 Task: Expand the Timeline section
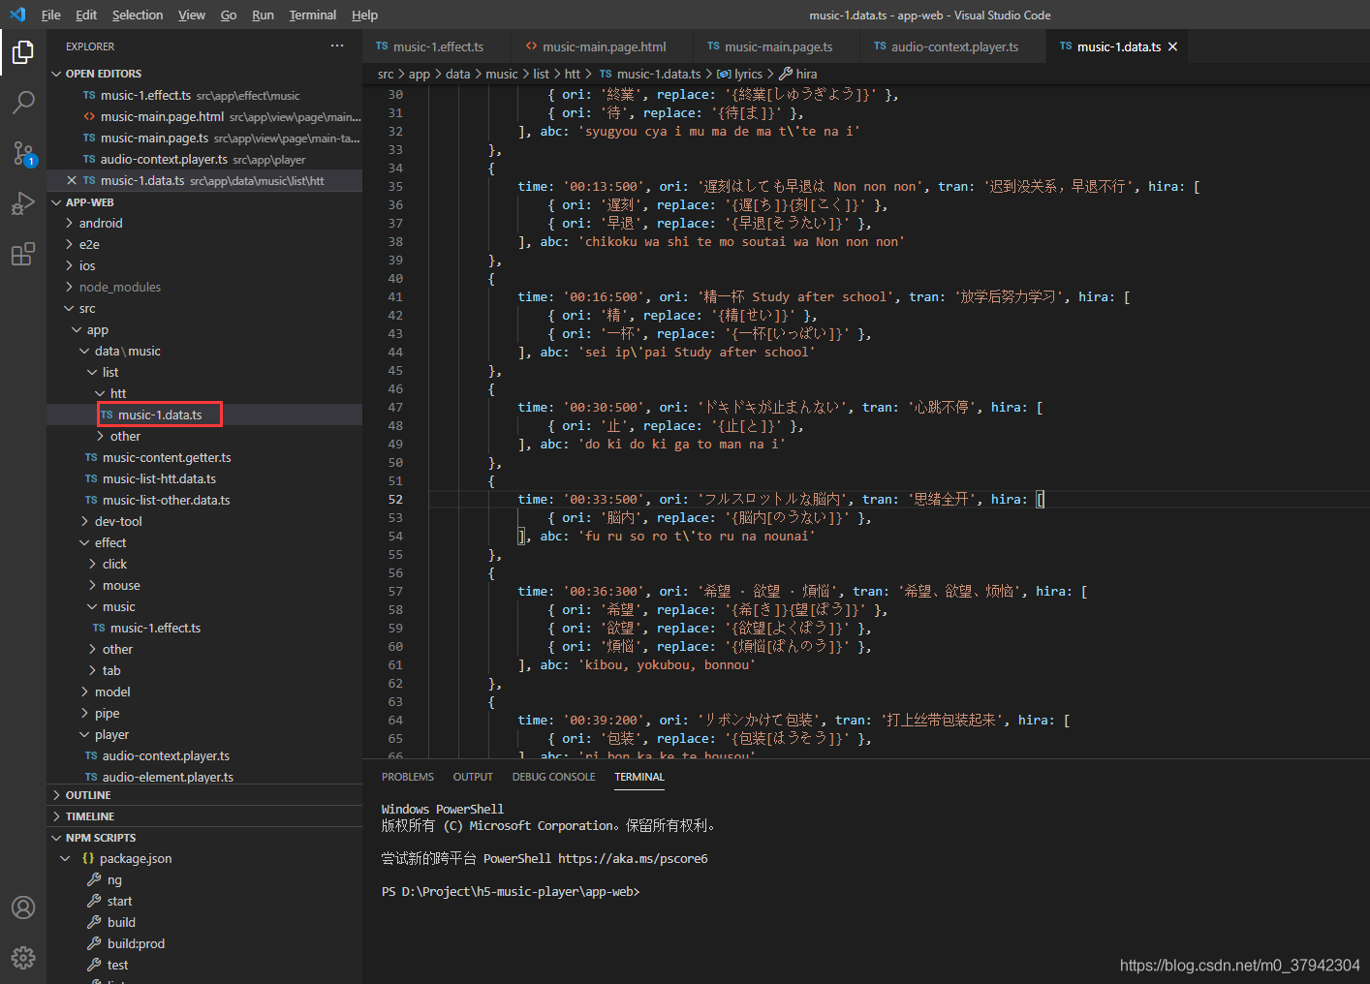56,816
